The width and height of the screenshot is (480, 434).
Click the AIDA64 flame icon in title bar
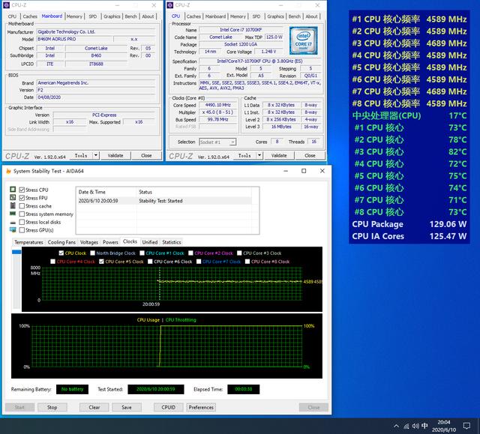8,171
